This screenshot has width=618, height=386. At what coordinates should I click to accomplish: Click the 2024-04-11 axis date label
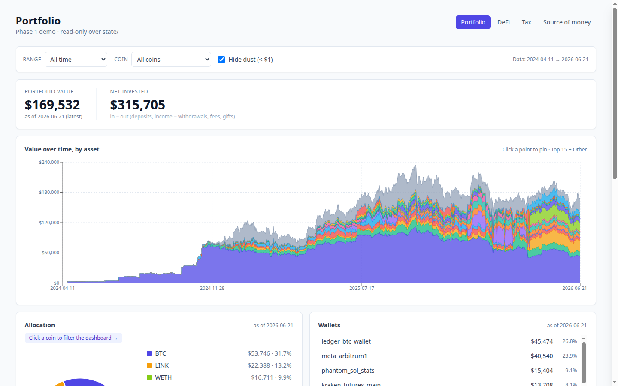(x=63, y=288)
